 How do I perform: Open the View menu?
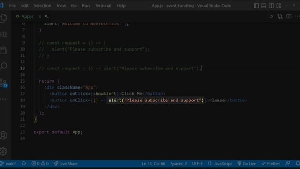click(x=61, y=6)
